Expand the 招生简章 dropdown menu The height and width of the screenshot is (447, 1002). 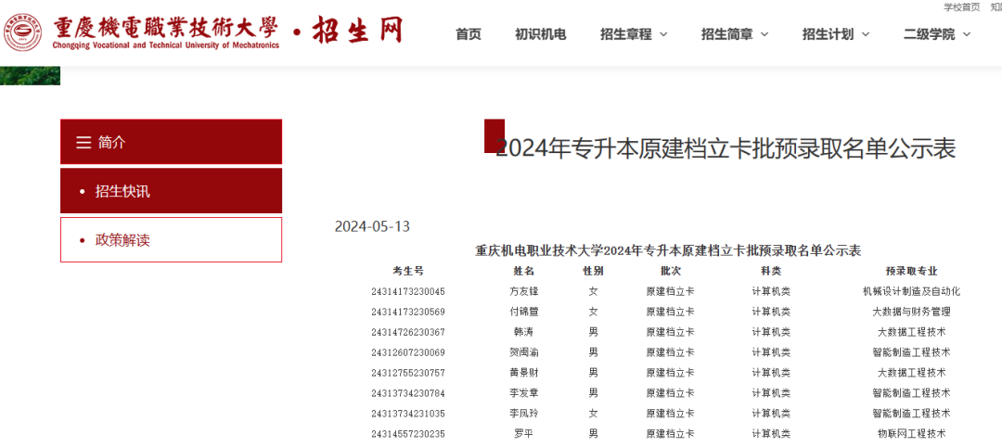click(x=735, y=34)
